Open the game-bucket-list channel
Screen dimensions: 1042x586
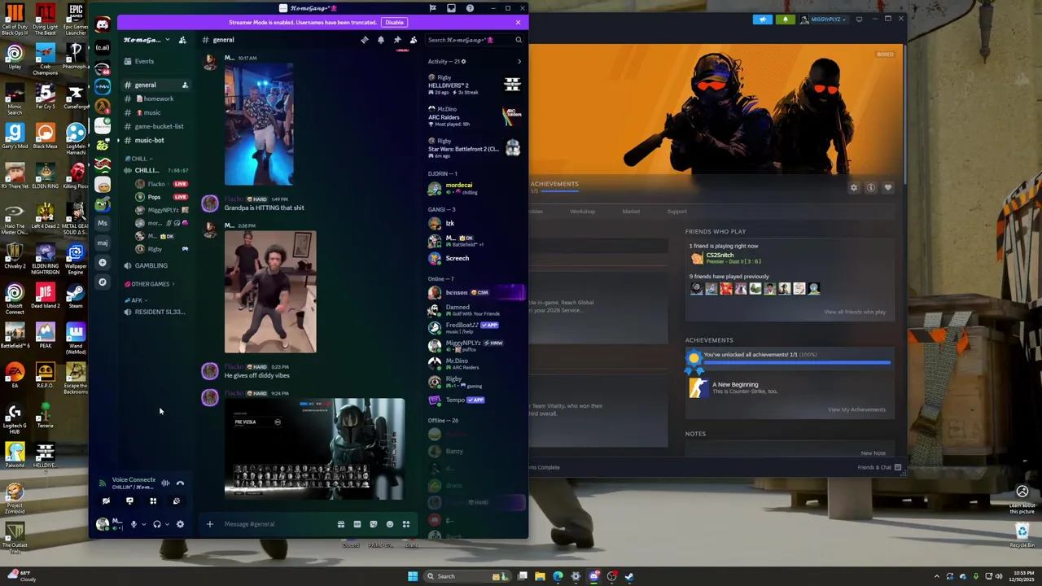pyautogui.click(x=155, y=126)
